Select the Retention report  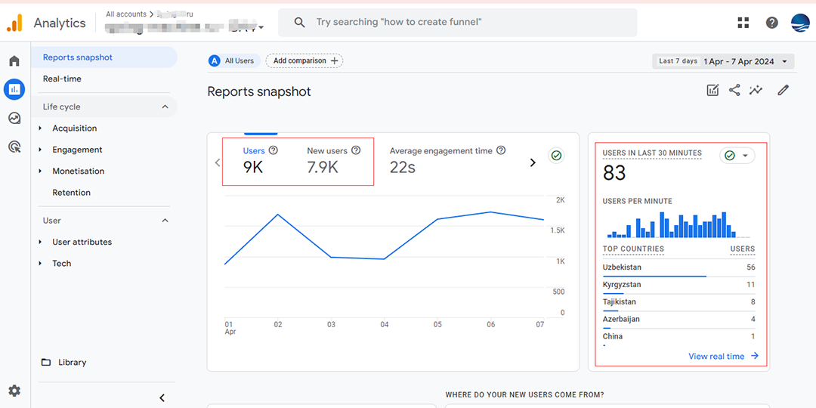click(x=71, y=193)
